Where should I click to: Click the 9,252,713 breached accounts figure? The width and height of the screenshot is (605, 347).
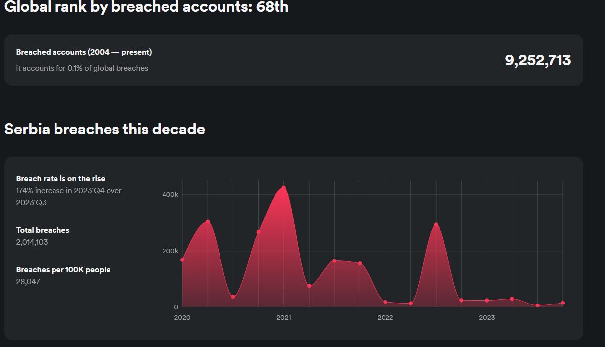tap(538, 60)
